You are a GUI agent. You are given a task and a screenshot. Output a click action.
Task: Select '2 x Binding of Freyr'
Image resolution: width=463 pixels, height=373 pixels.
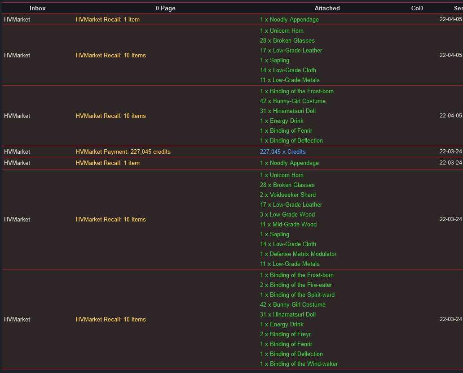[x=285, y=334]
